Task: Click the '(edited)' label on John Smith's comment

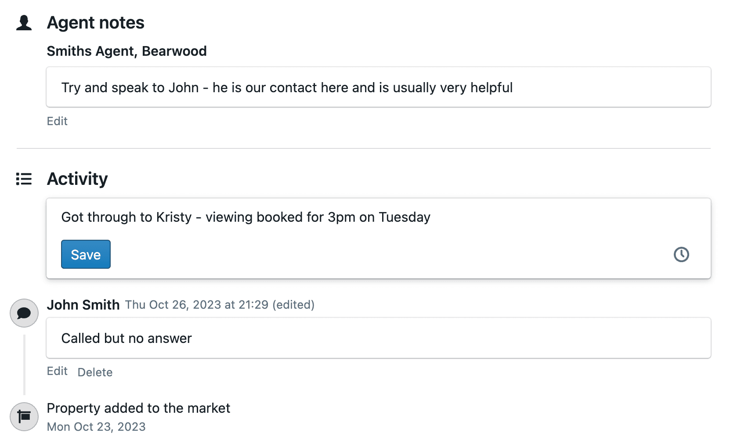Action: tap(293, 305)
